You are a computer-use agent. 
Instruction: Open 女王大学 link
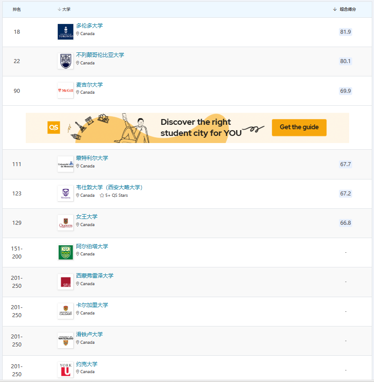[87, 217]
